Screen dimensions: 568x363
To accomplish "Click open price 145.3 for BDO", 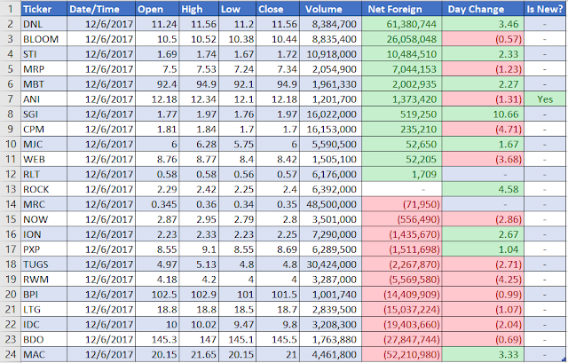I will 157,339.
